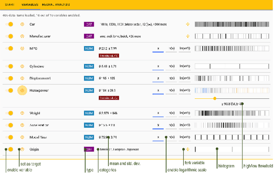Viewport: 274px width, 173px height.
Task: Turn off the Origin variable switch
Action: (9, 150)
